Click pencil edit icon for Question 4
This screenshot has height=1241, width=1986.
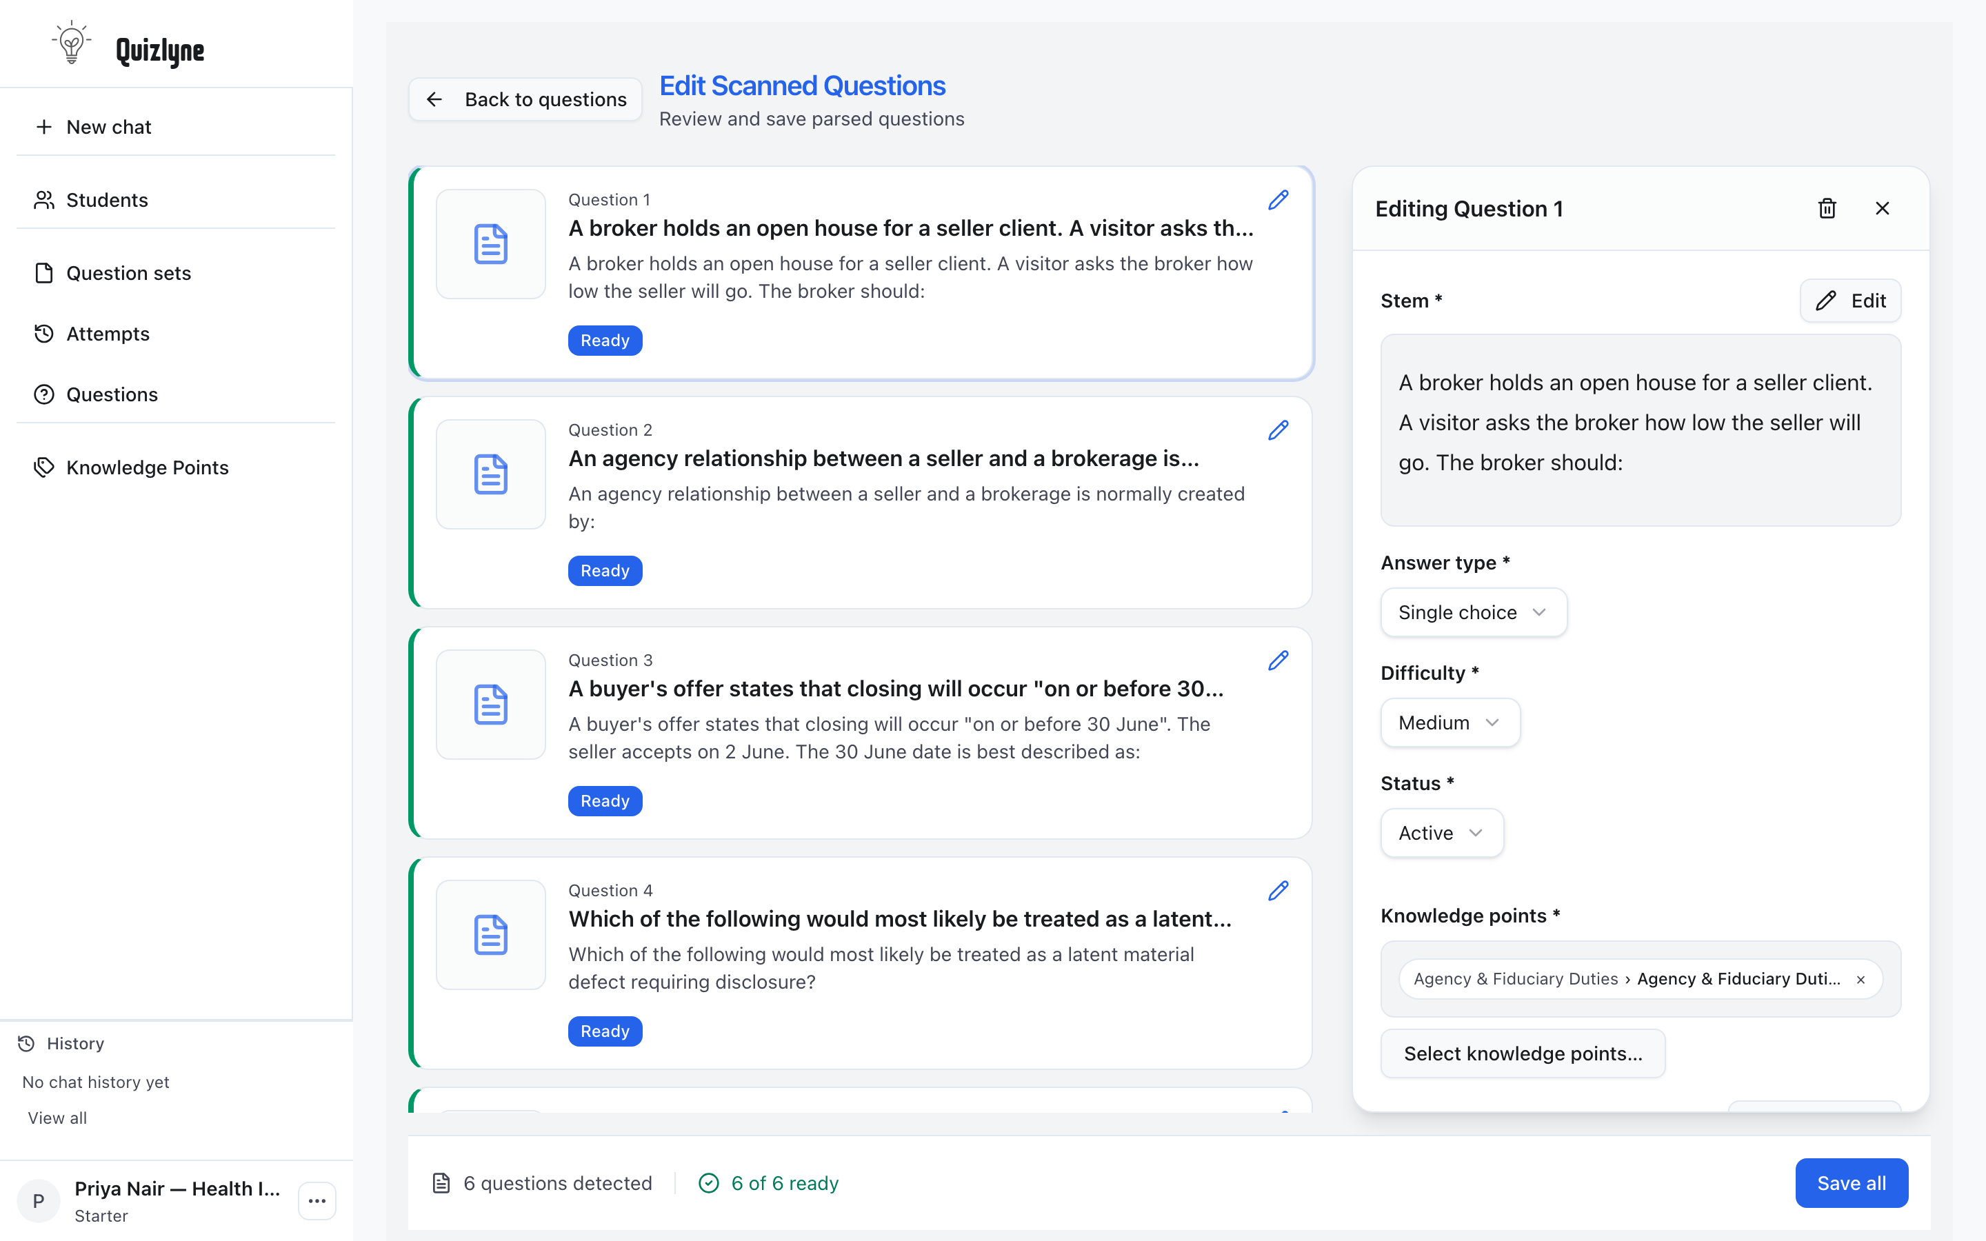pos(1278,891)
